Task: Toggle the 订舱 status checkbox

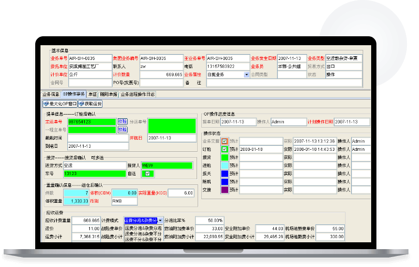Action: click(224, 149)
